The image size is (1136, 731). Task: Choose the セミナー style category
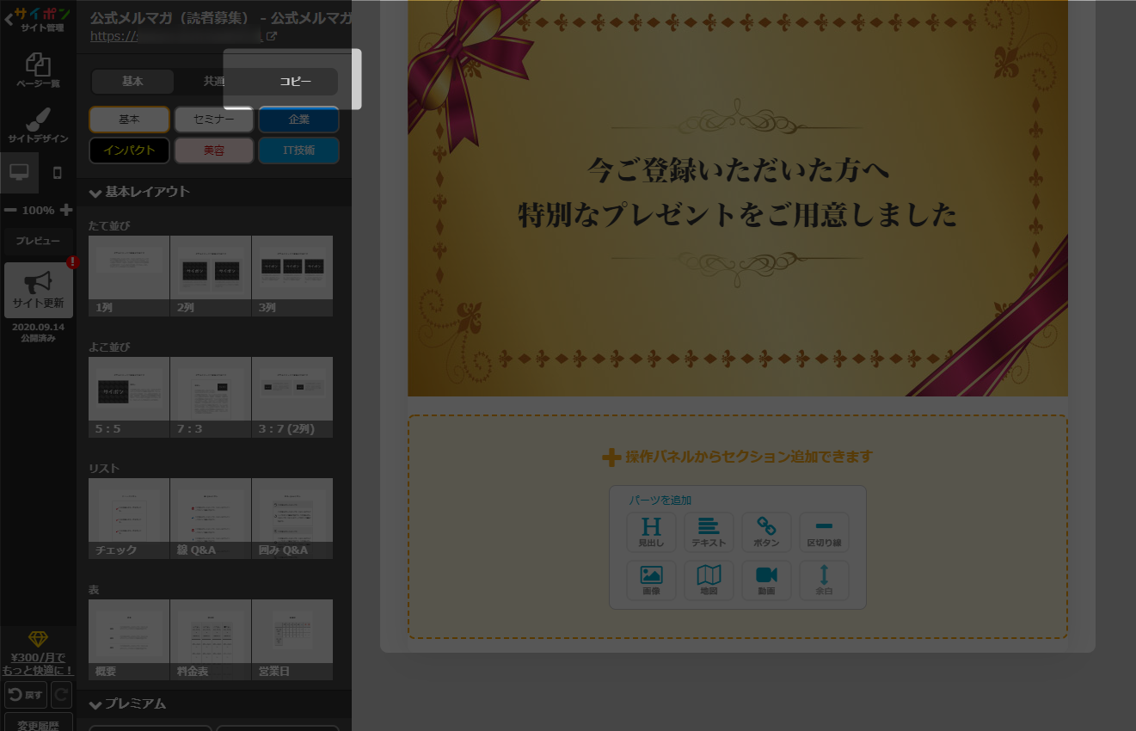pyautogui.click(x=214, y=120)
